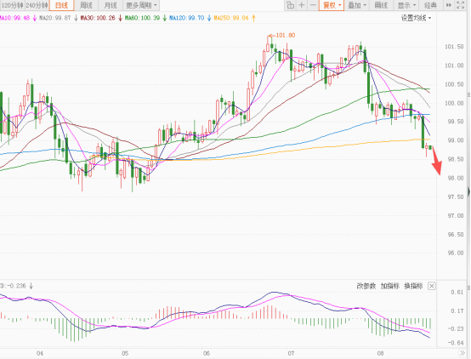Select the 240分钟 period tab

point(37,5)
